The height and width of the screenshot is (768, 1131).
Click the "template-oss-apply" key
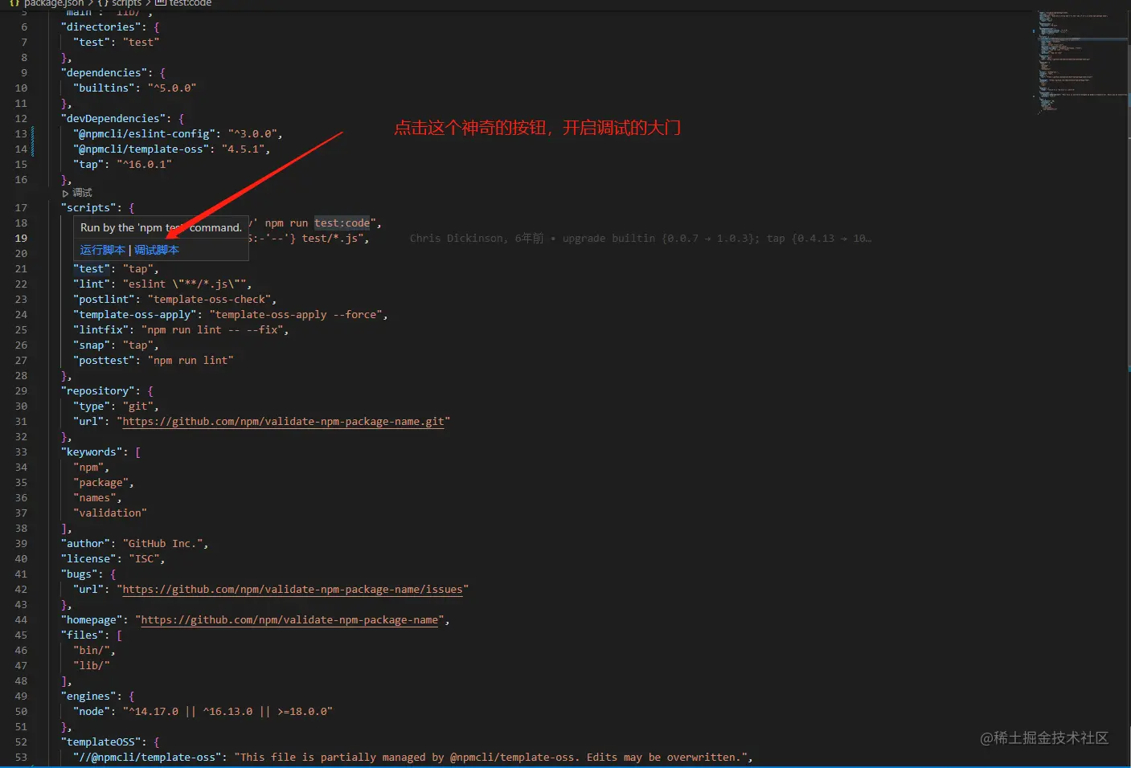click(x=134, y=315)
